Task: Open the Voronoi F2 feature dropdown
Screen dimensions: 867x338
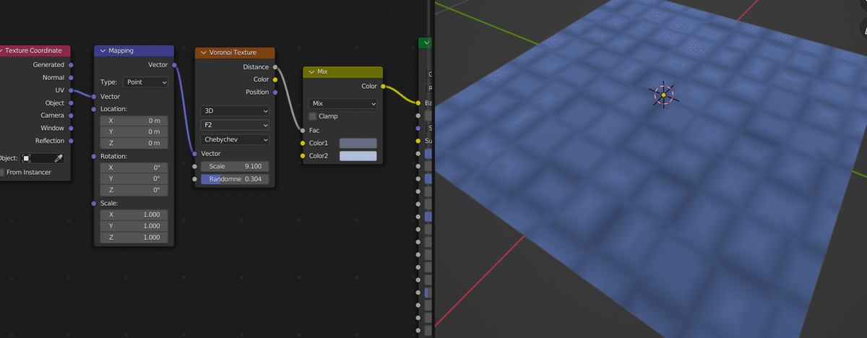Action: click(x=235, y=125)
